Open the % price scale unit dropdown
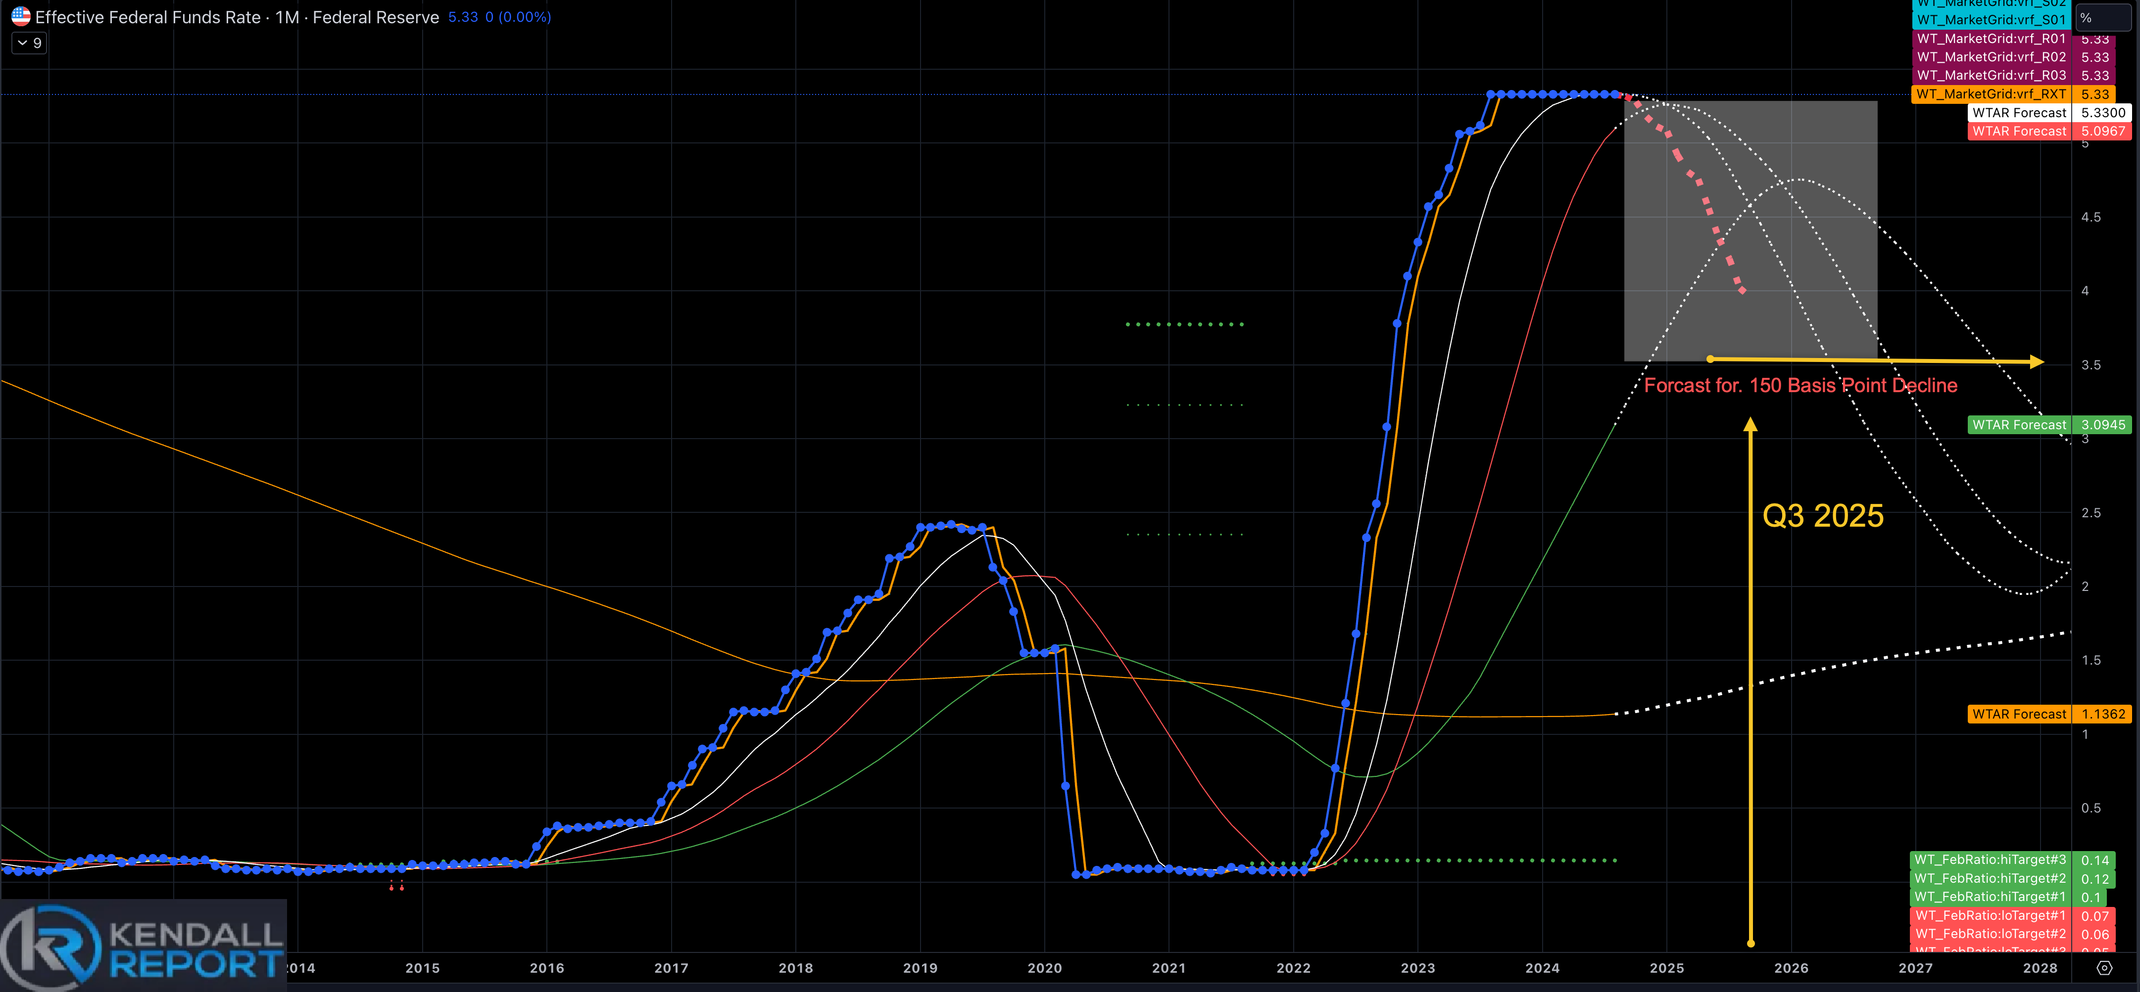The width and height of the screenshot is (2140, 992). pos(2102,18)
